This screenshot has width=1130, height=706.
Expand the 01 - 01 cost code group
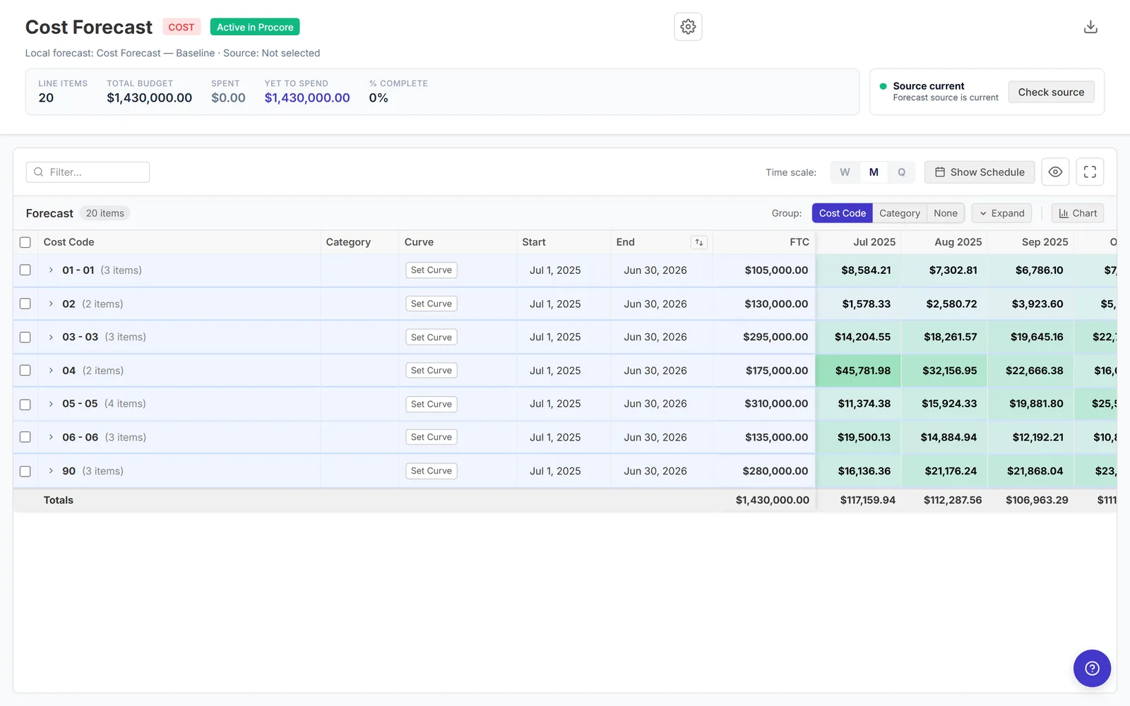[x=51, y=270]
